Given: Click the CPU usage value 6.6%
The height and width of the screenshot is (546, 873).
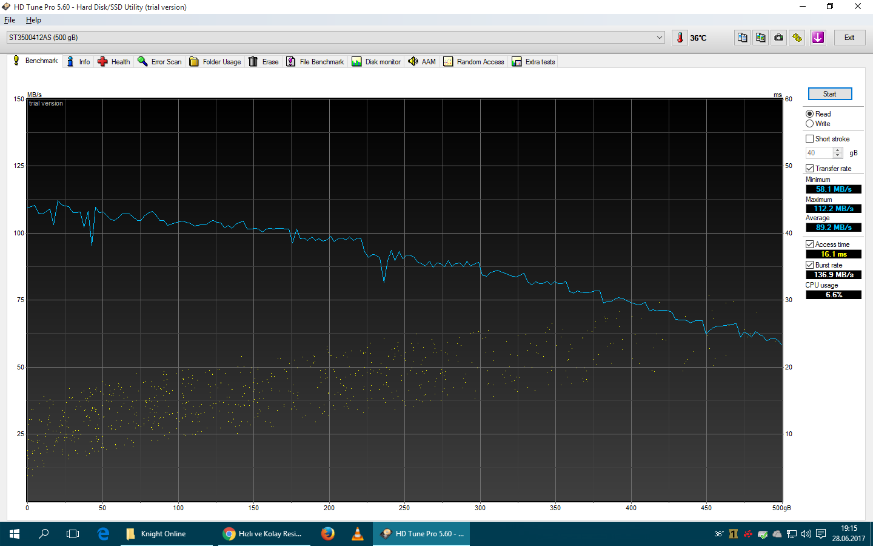Looking at the screenshot, I should tap(834, 295).
